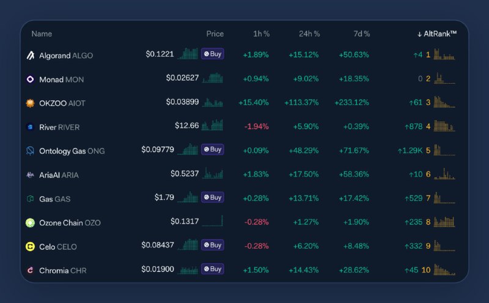Click the Chromia logo icon
This screenshot has height=303, width=489.
point(30,270)
